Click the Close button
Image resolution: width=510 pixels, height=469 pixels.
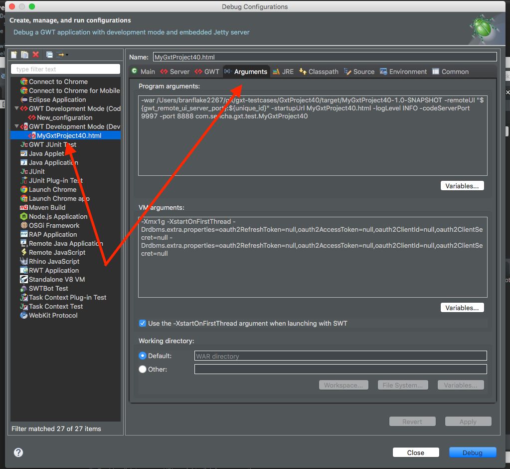pyautogui.click(x=416, y=453)
